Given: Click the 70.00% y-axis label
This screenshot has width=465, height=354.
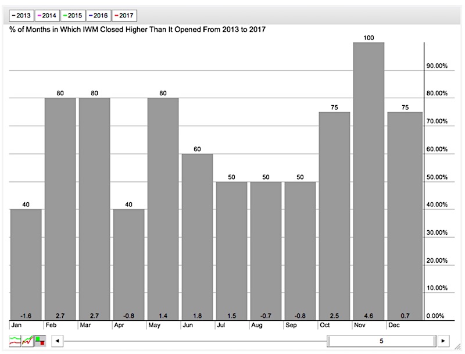Looking at the screenshot, I should tap(437, 121).
